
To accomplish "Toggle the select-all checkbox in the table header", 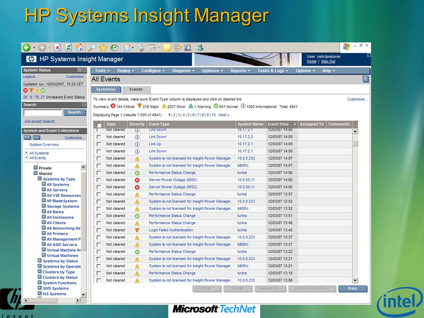I will pos(99,125).
